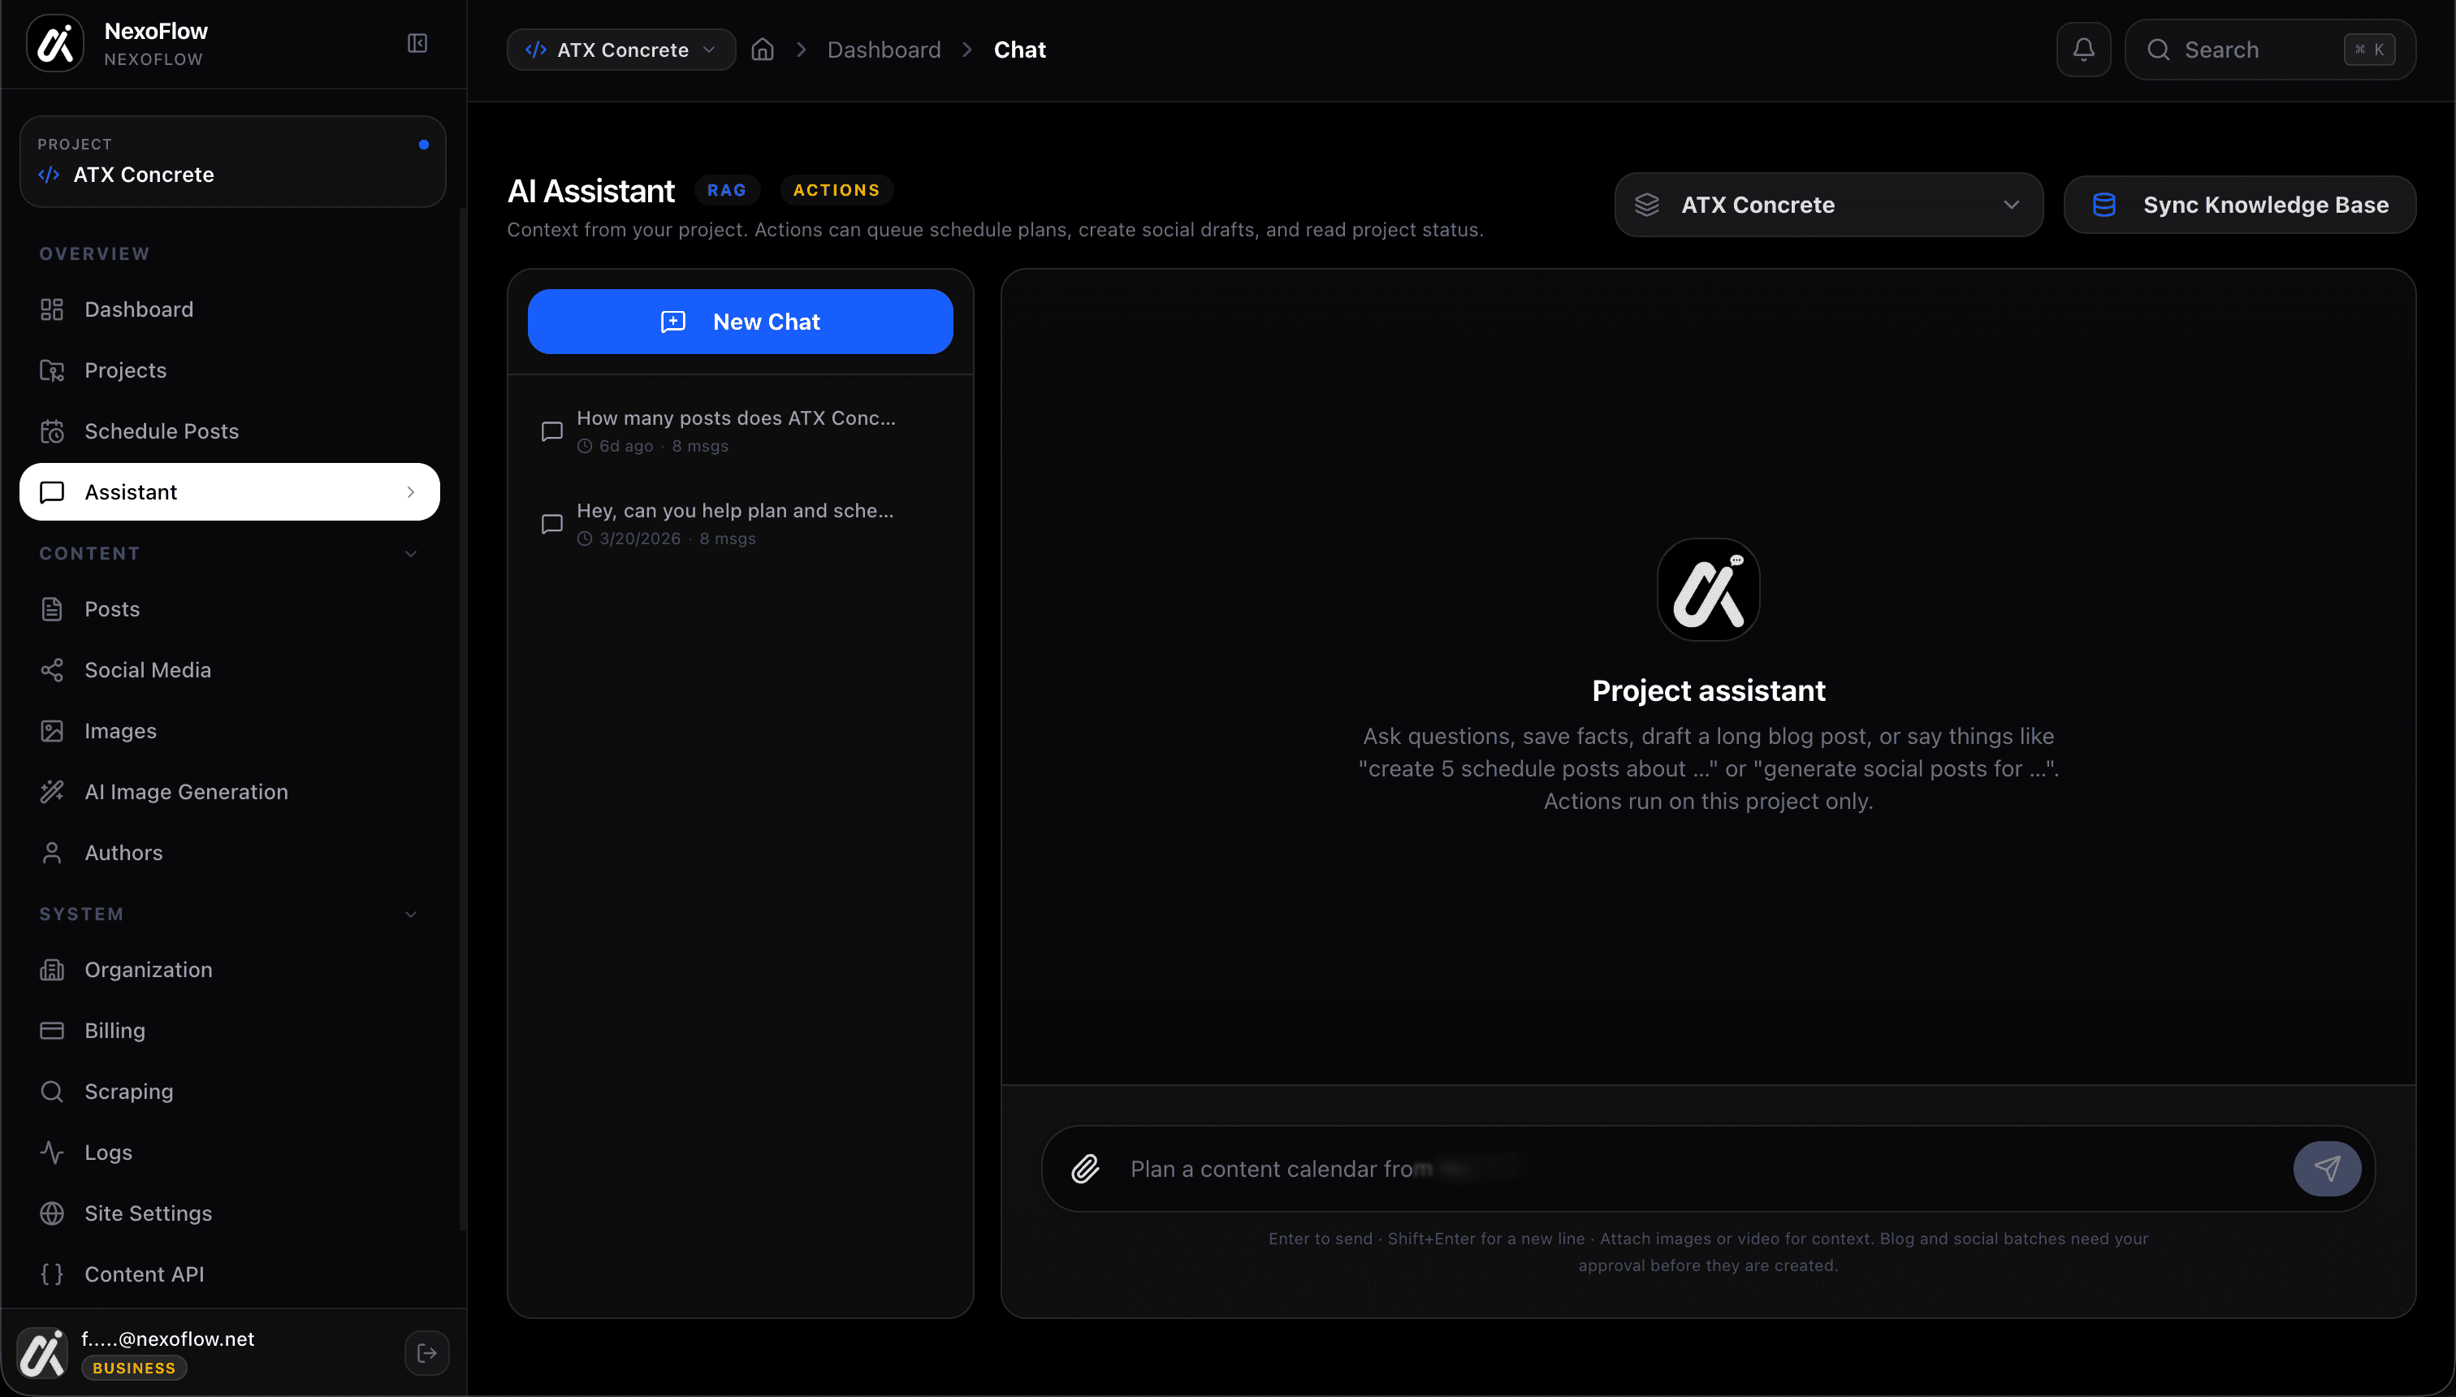Collapse the sidebar with the panel icon

coord(417,42)
